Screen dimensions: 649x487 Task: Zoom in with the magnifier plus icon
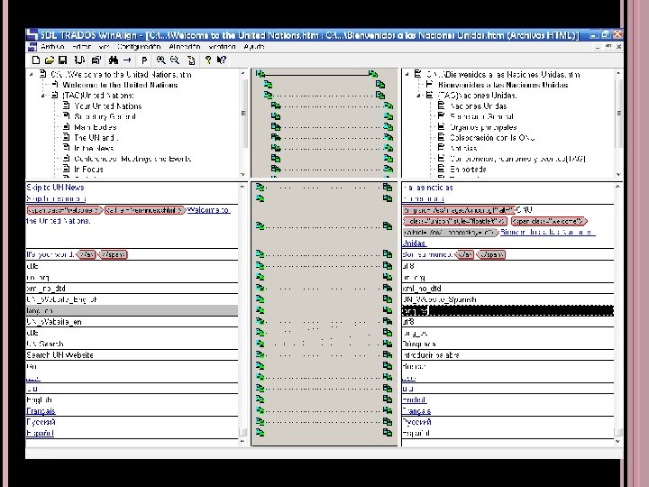pyautogui.click(x=161, y=60)
